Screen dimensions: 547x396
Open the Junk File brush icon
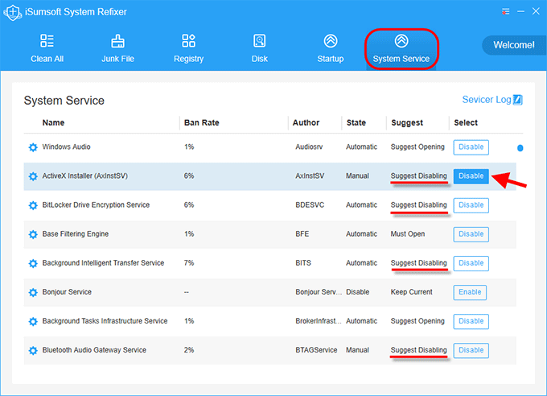click(x=117, y=41)
